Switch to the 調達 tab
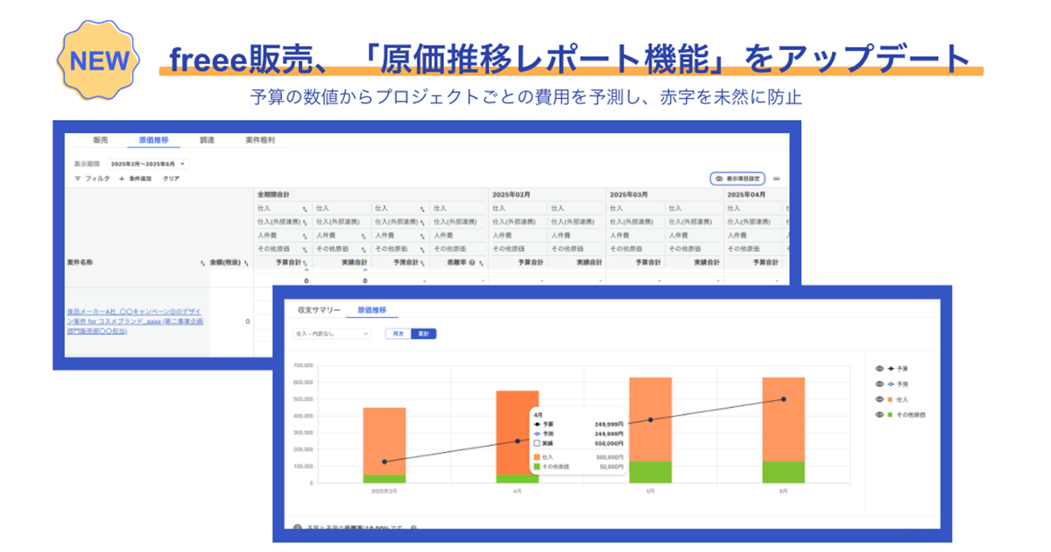 tap(208, 140)
